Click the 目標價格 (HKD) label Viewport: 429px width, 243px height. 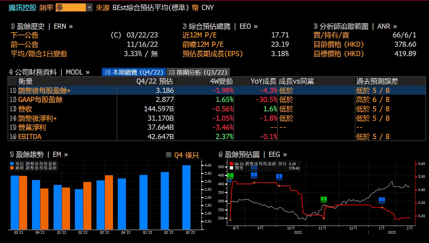click(339, 54)
